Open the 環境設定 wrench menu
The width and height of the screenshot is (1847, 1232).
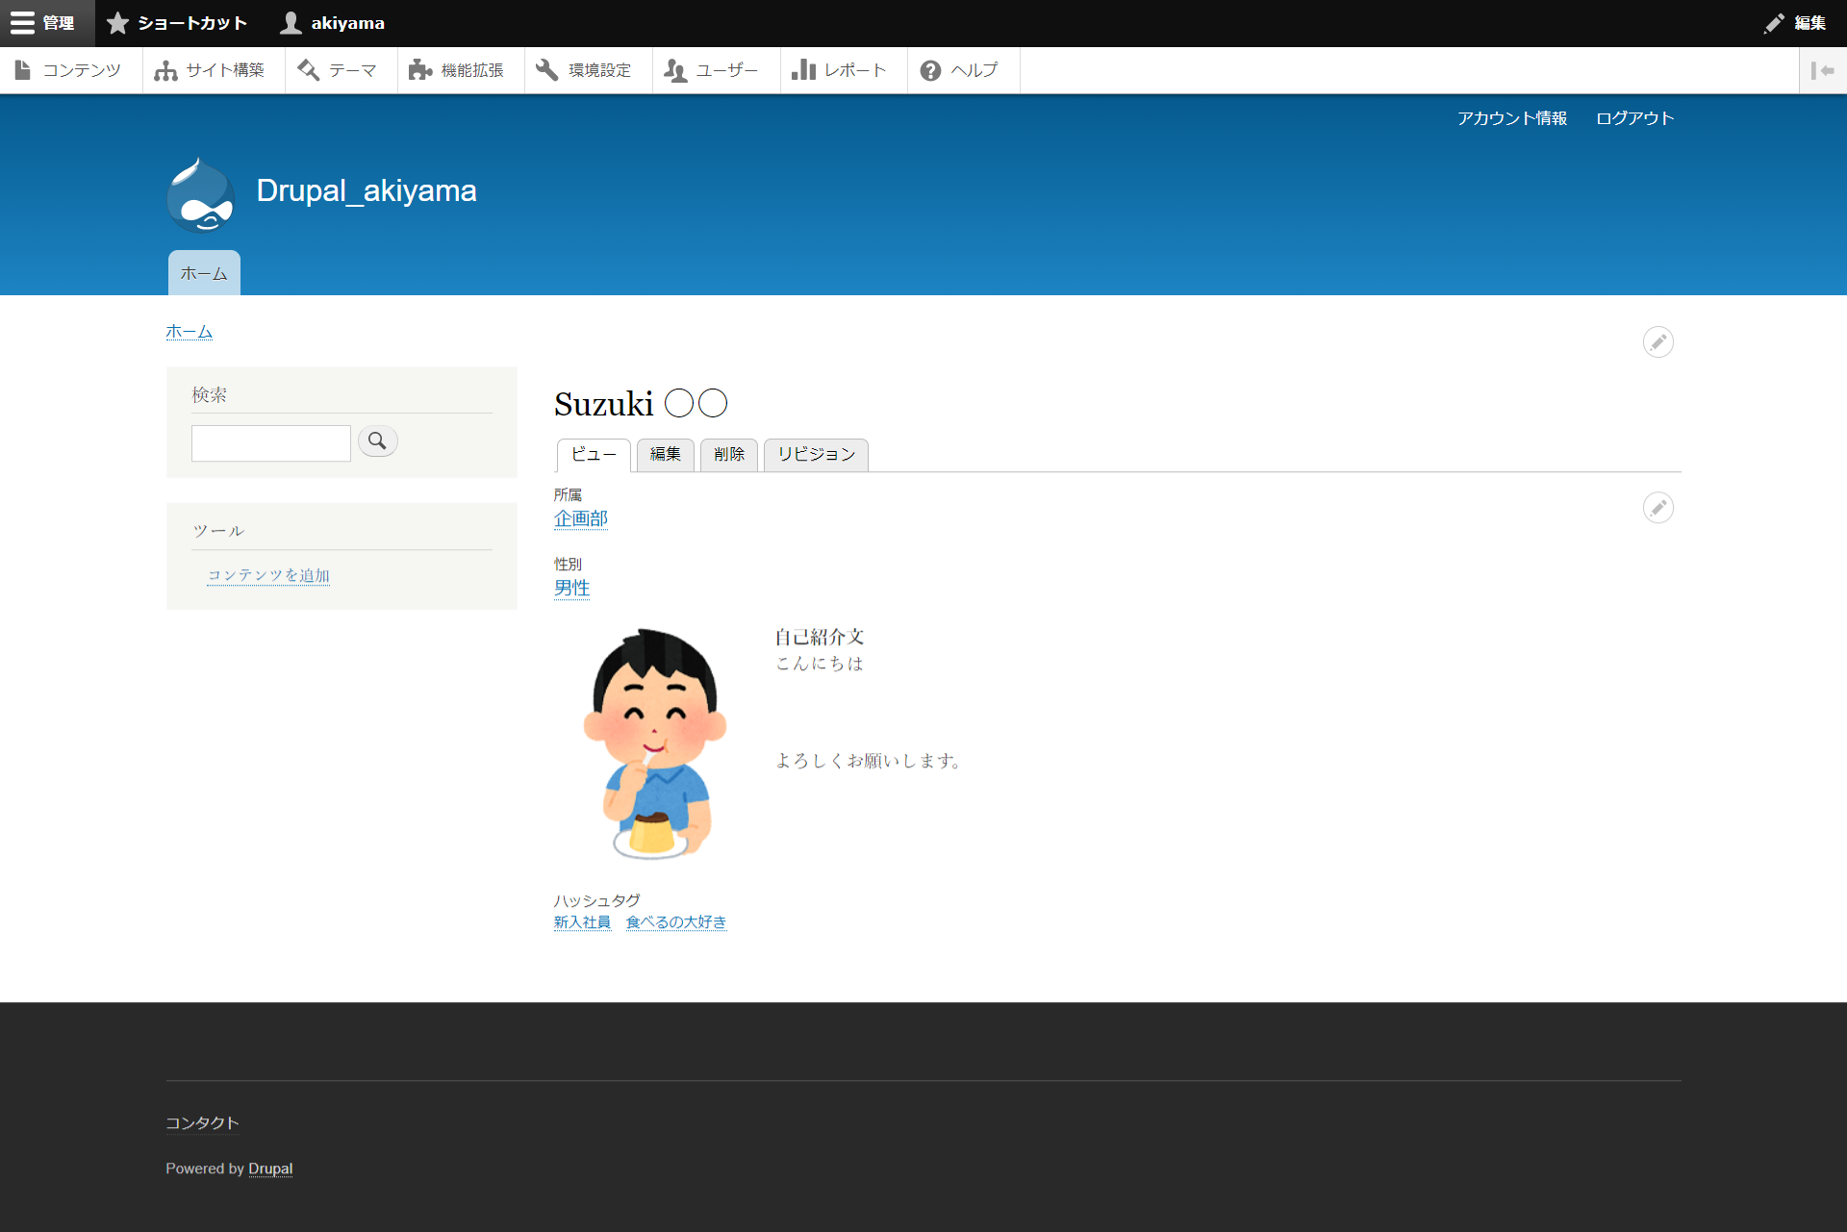(x=586, y=70)
